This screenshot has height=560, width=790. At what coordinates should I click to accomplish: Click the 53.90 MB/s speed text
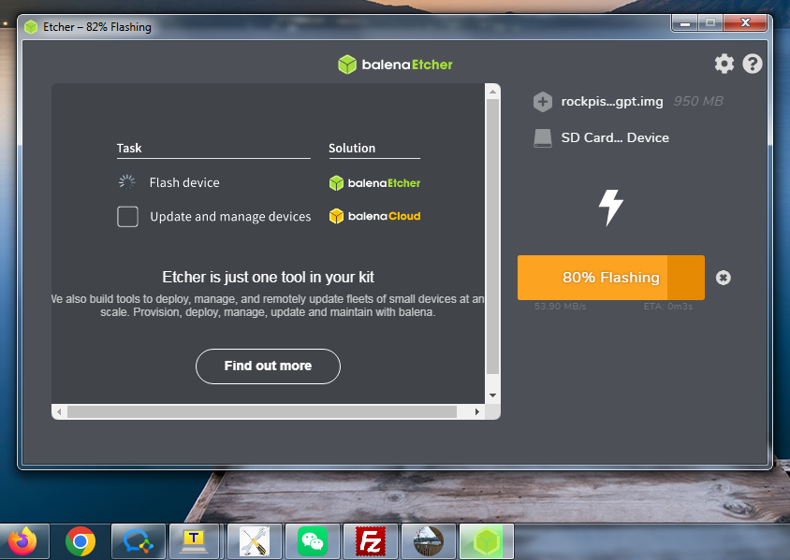561,307
